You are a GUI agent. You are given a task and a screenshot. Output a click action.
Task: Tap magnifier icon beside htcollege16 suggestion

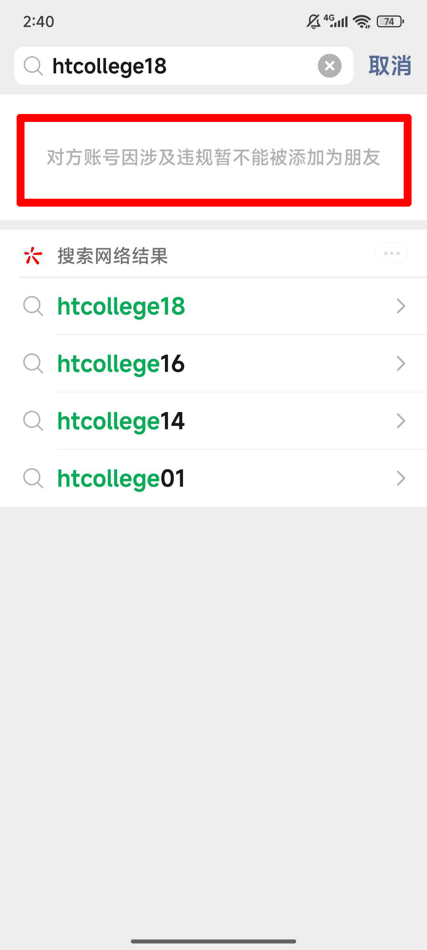coord(33,363)
